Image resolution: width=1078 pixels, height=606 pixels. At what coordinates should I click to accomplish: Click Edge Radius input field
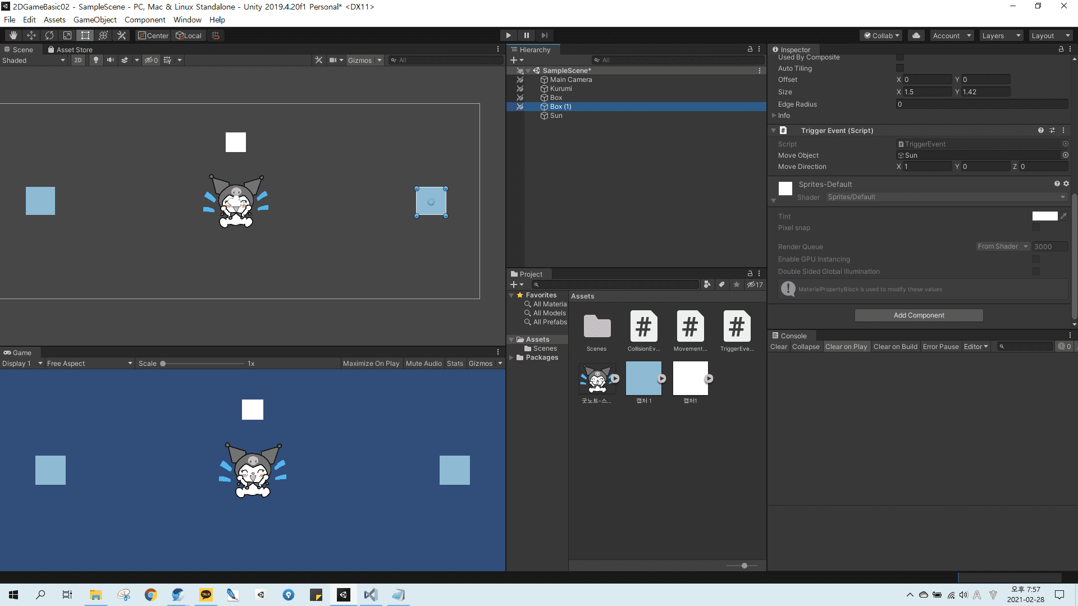(982, 104)
